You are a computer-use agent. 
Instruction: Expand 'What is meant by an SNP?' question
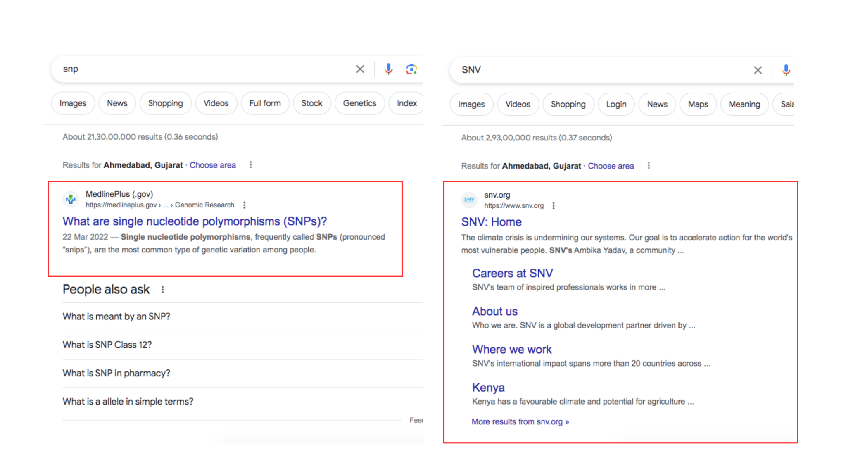coord(116,317)
